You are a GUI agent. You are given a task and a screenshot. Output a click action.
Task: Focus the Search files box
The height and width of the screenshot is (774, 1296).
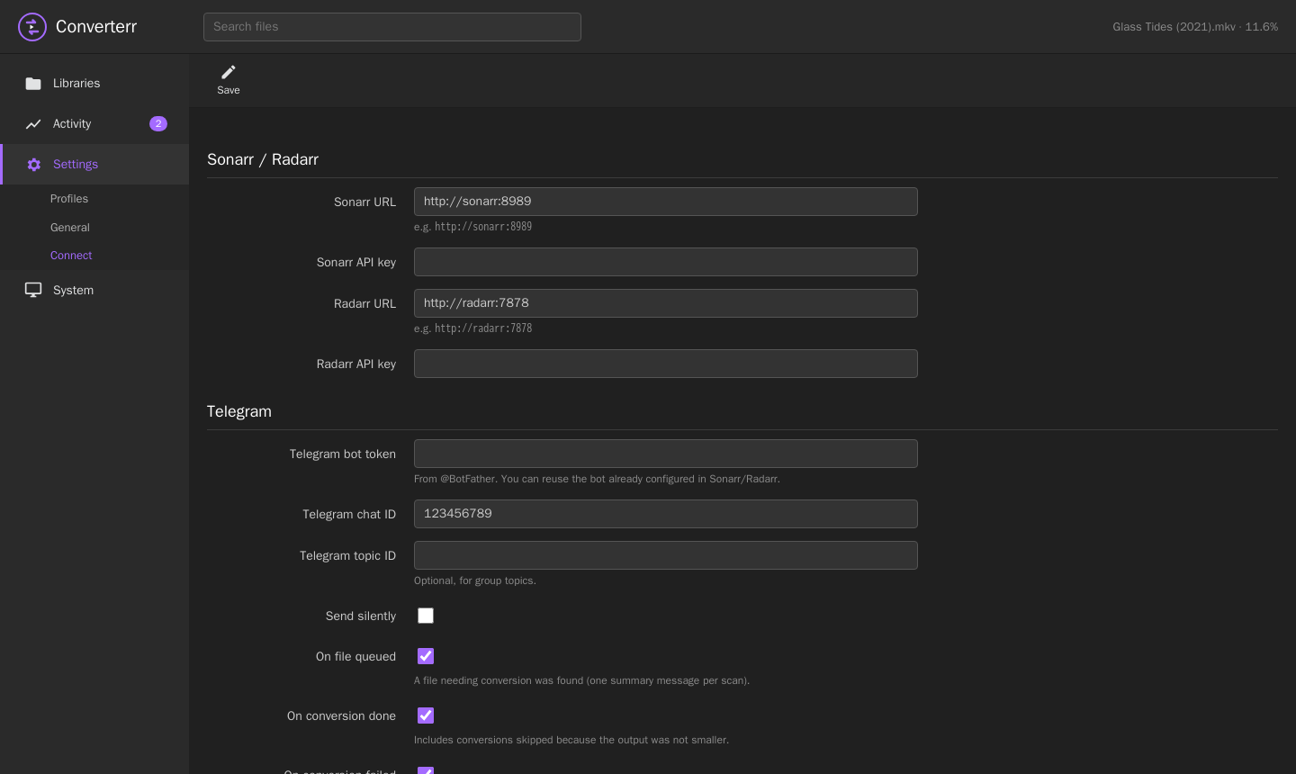coord(392,27)
